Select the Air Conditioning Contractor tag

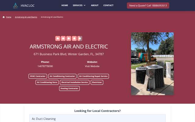(62, 76)
